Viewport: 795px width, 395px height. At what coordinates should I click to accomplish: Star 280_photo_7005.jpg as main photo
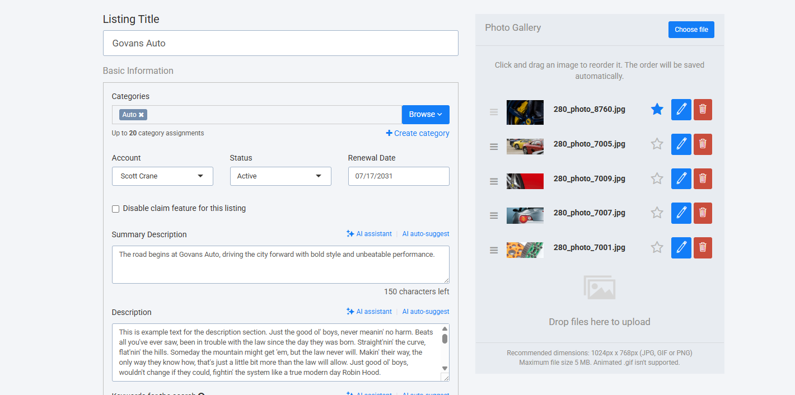coord(657,144)
